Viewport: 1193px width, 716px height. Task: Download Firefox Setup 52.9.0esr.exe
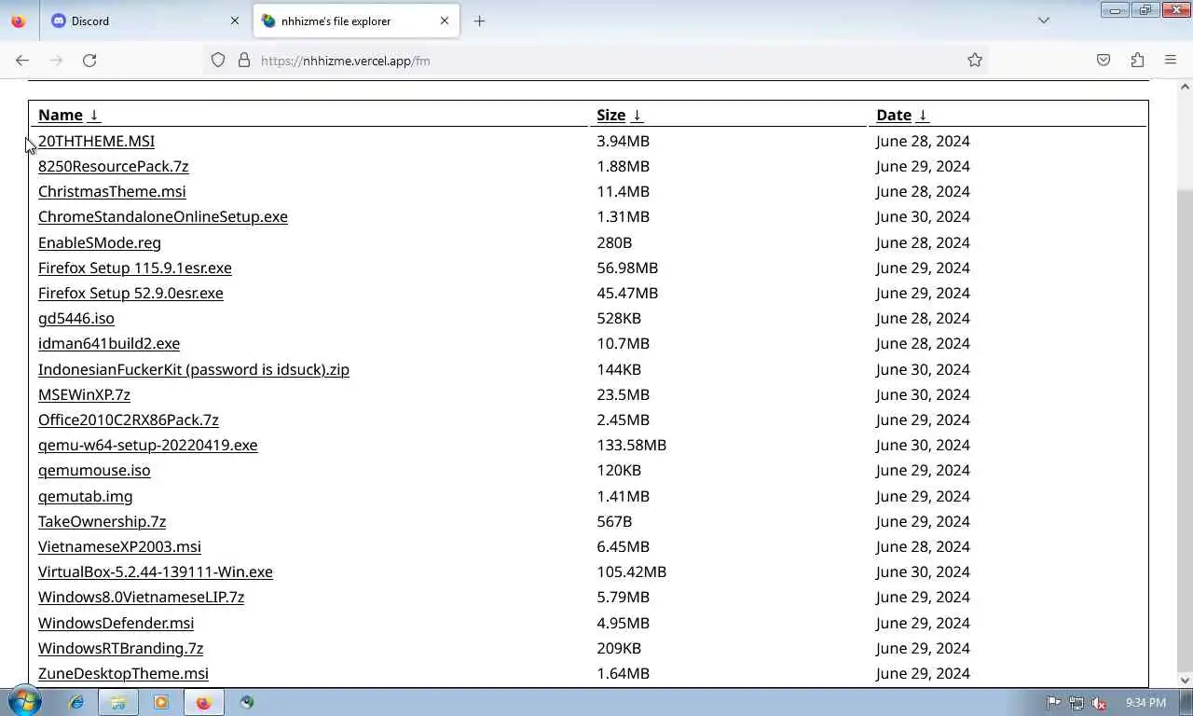[130, 293]
